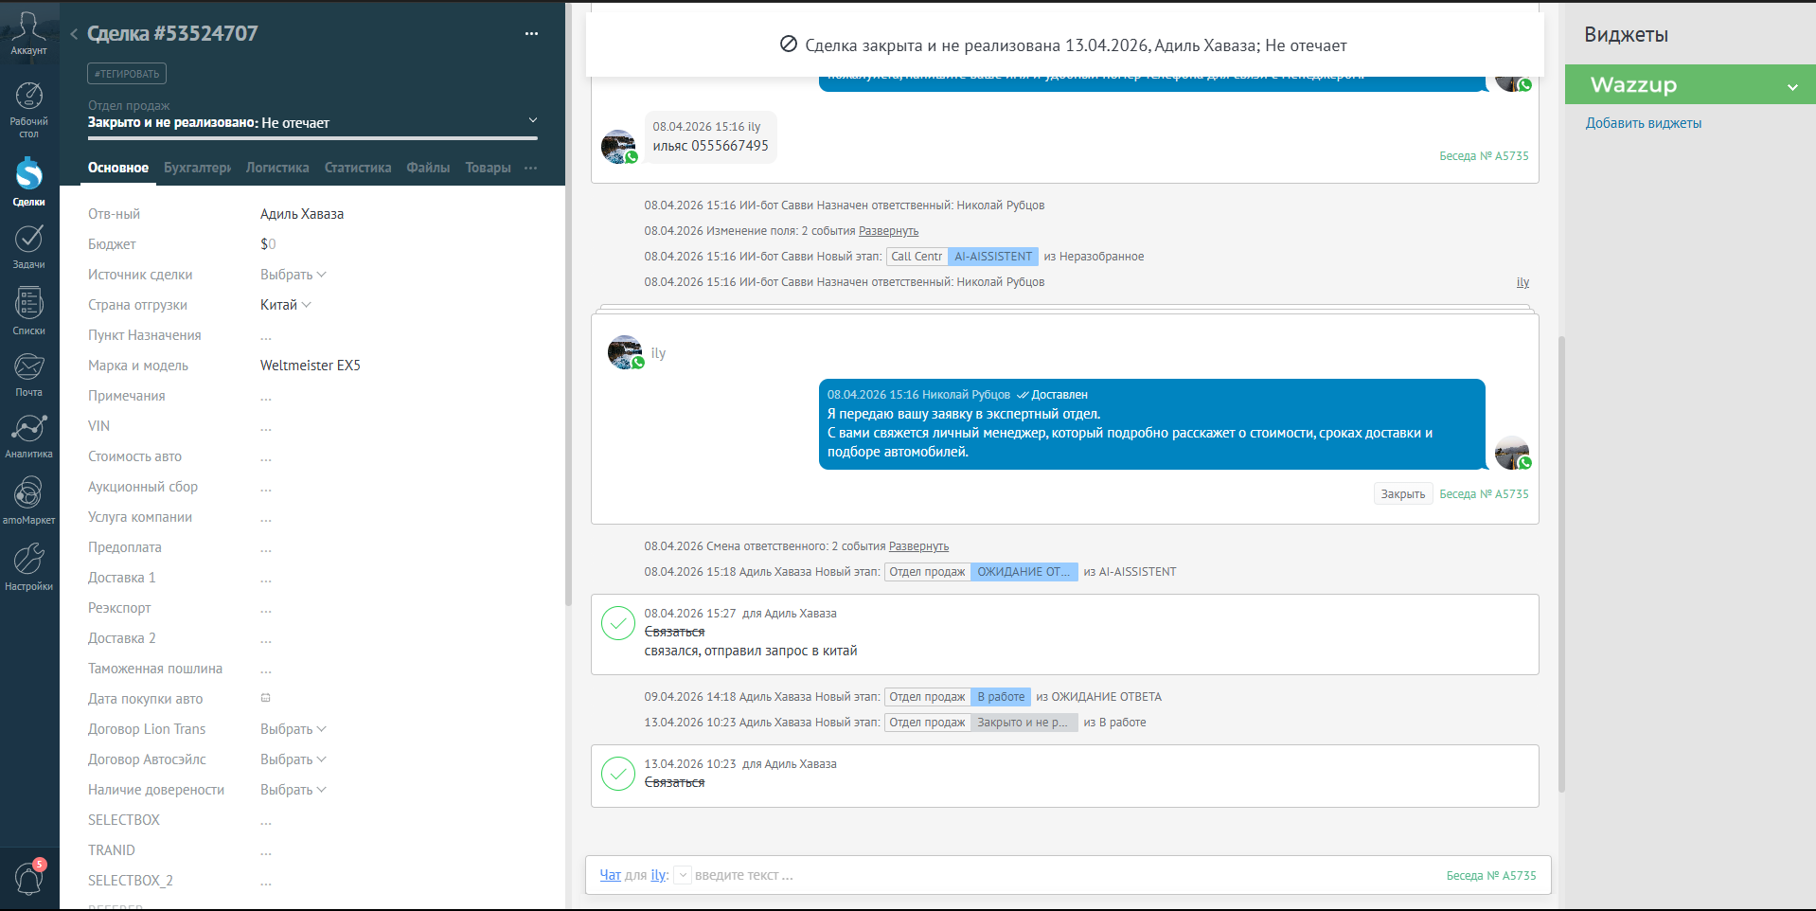1816x911 pixels.
Task: Open Почта in sidebar
Action: coord(28,374)
